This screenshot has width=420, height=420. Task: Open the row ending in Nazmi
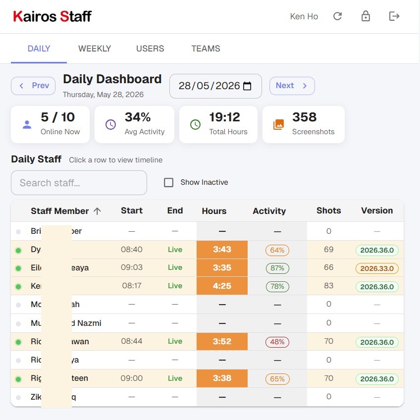pyautogui.click(x=207, y=323)
